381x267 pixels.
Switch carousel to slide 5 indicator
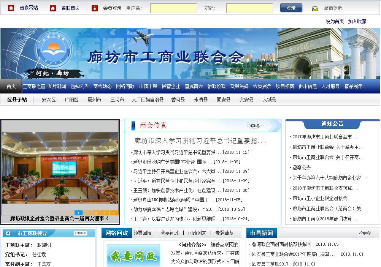pos(114,213)
